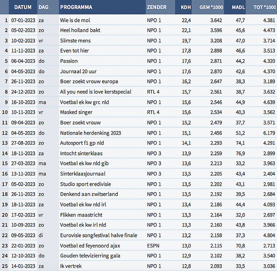Click the KDH value 19,7
277x271 pixels.
coord(186,41)
